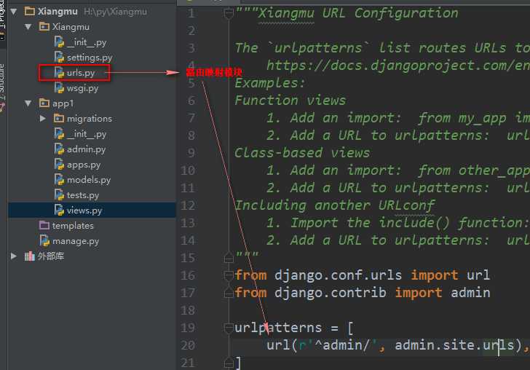
Task: Click the templates folder icon
Action: click(x=44, y=225)
